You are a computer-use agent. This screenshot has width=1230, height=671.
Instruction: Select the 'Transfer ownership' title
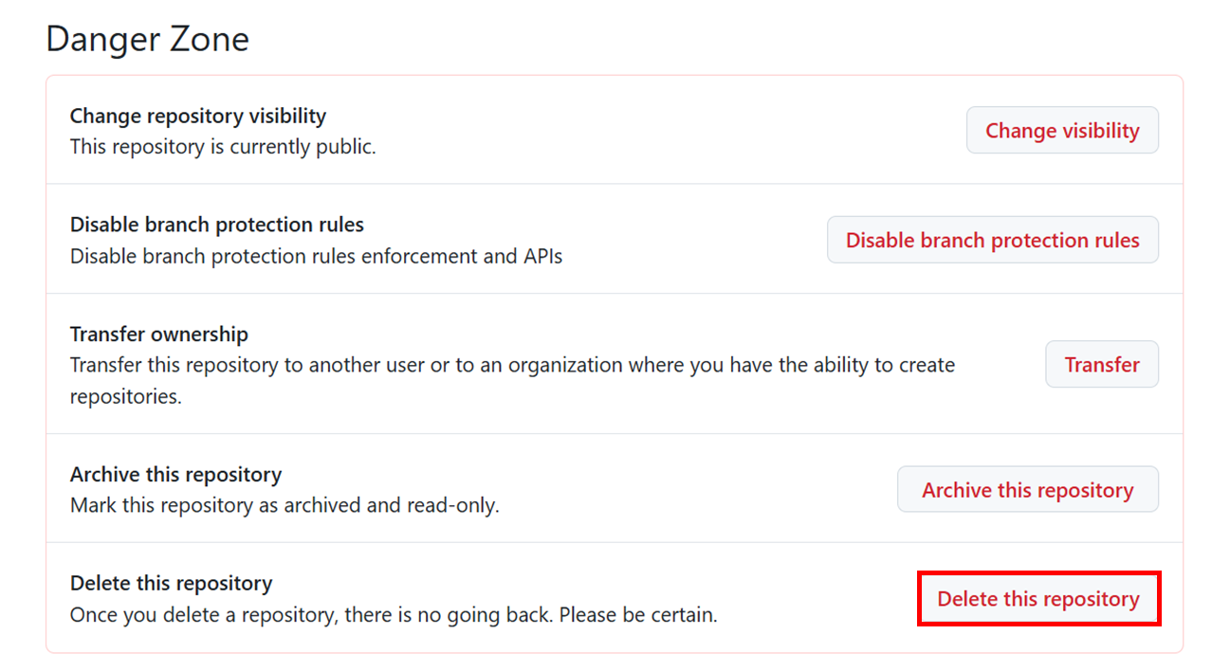(159, 334)
